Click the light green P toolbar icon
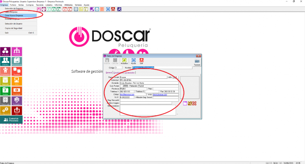 49,9
